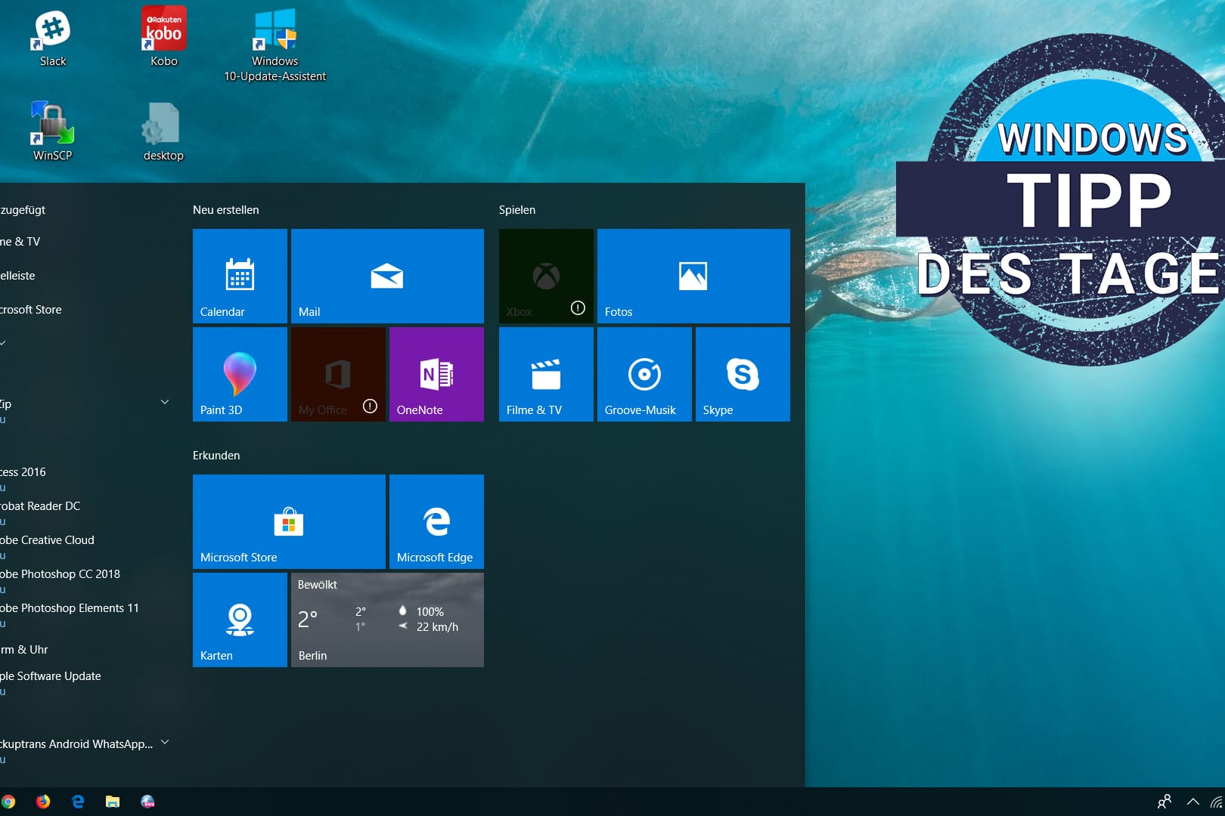This screenshot has width=1225, height=816.
Task: Open the Berlin weather tile
Action: coord(387,620)
